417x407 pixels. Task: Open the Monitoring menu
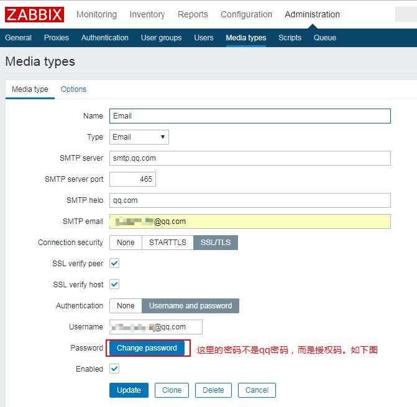pyautogui.click(x=96, y=14)
